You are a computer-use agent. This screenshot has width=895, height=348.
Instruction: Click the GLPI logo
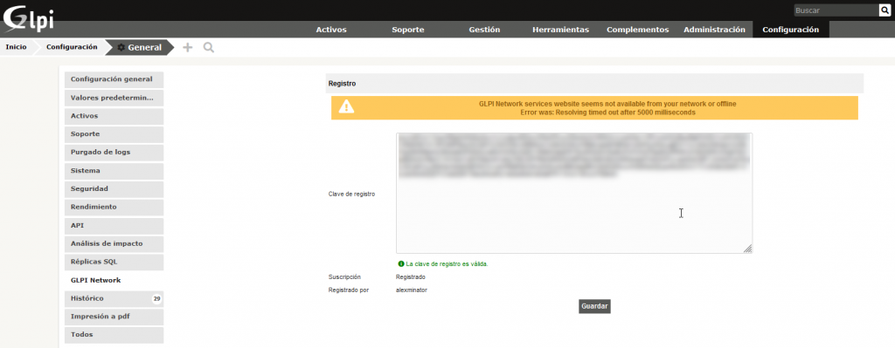coord(29,18)
